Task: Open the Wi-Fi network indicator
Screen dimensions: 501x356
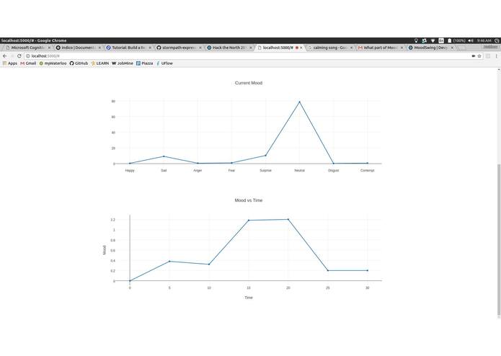Action: (433, 40)
